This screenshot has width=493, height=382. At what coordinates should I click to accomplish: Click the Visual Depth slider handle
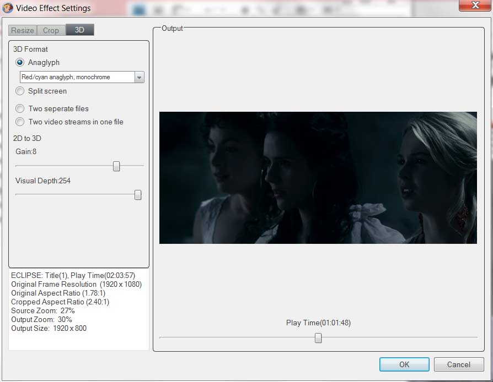138,195
